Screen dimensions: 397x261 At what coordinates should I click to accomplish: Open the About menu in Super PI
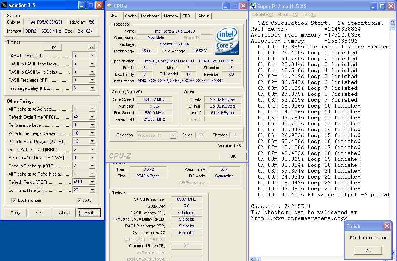click(288, 15)
